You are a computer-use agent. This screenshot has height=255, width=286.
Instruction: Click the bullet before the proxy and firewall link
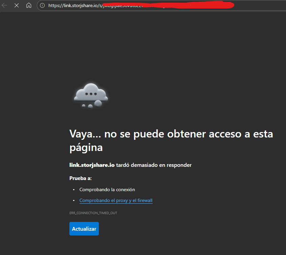coord(74,201)
